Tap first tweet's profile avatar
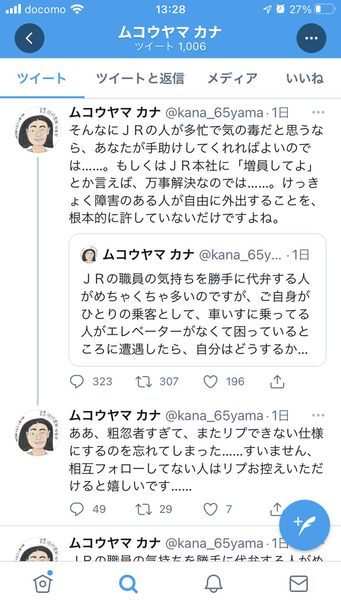This screenshot has width=341, height=606. pos(38,129)
